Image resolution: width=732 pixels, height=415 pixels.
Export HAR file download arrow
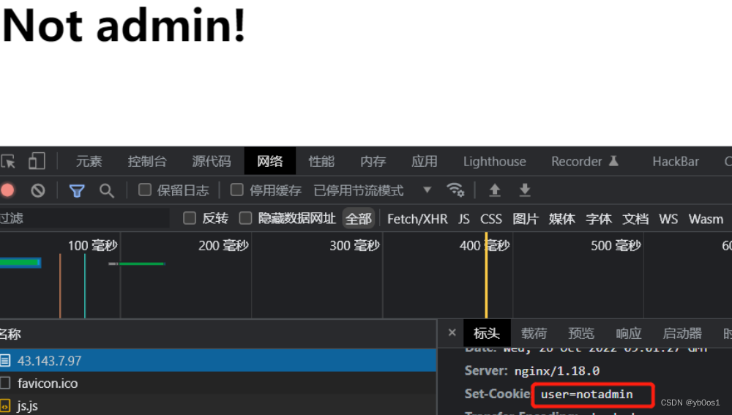coord(525,190)
